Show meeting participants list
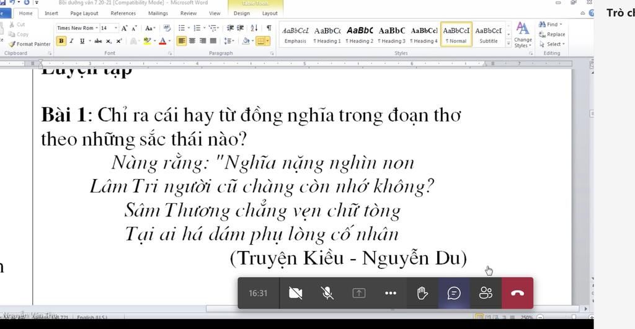This screenshot has width=635, height=329. pyautogui.click(x=486, y=293)
